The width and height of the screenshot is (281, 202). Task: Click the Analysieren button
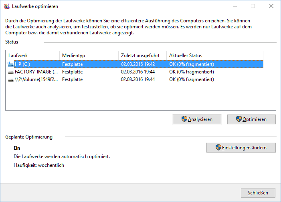click(x=197, y=119)
